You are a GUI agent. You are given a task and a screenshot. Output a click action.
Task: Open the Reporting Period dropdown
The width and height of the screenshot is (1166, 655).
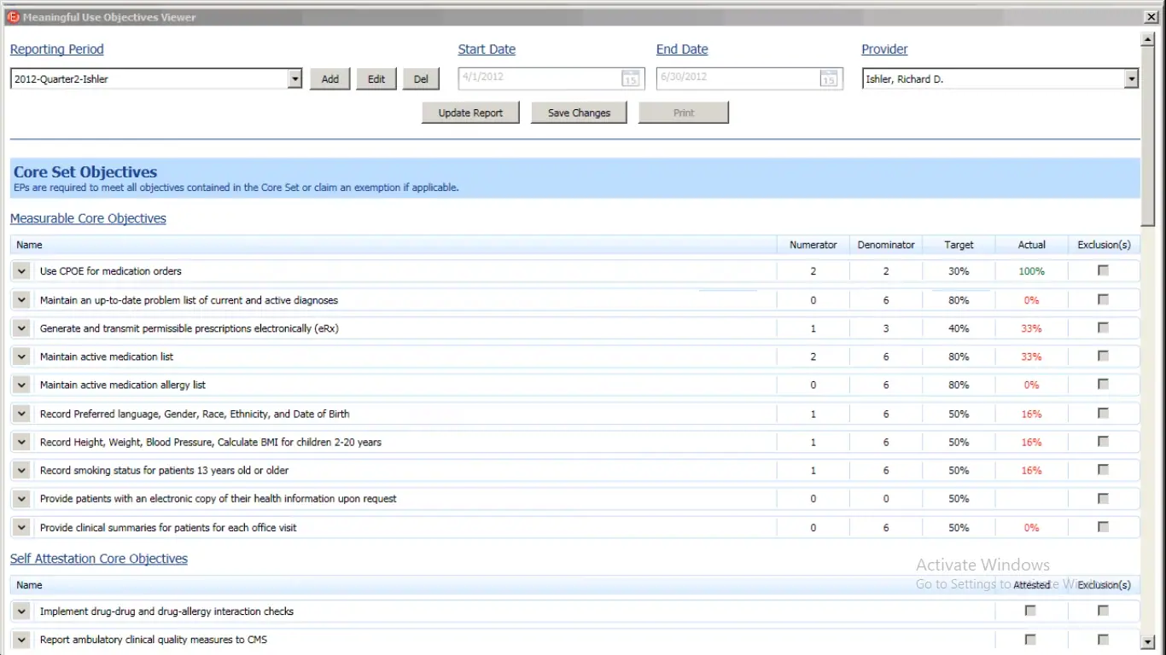tap(294, 78)
